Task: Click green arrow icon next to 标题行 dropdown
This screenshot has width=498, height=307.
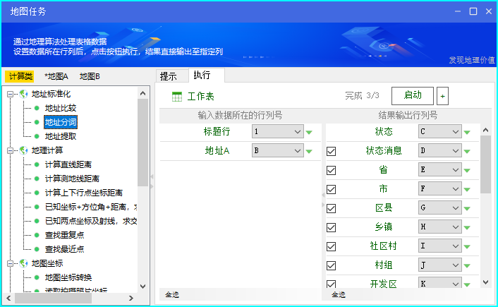Action: pyautogui.click(x=309, y=132)
